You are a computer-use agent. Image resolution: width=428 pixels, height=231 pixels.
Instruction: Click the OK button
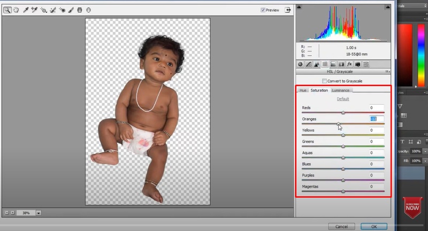coord(373,226)
